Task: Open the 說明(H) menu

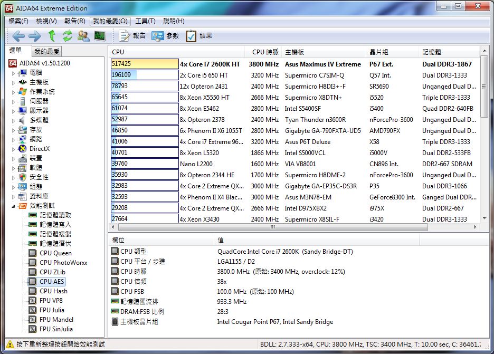Action: point(174,21)
